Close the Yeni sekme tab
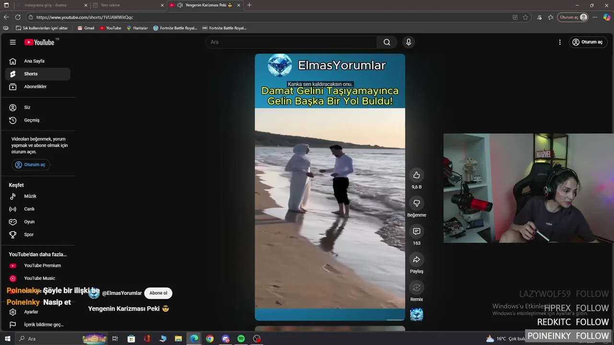The height and width of the screenshot is (345, 614). 162,5
